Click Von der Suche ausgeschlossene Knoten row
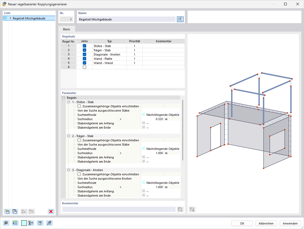Screen dimensions: 304x229 [123, 179]
